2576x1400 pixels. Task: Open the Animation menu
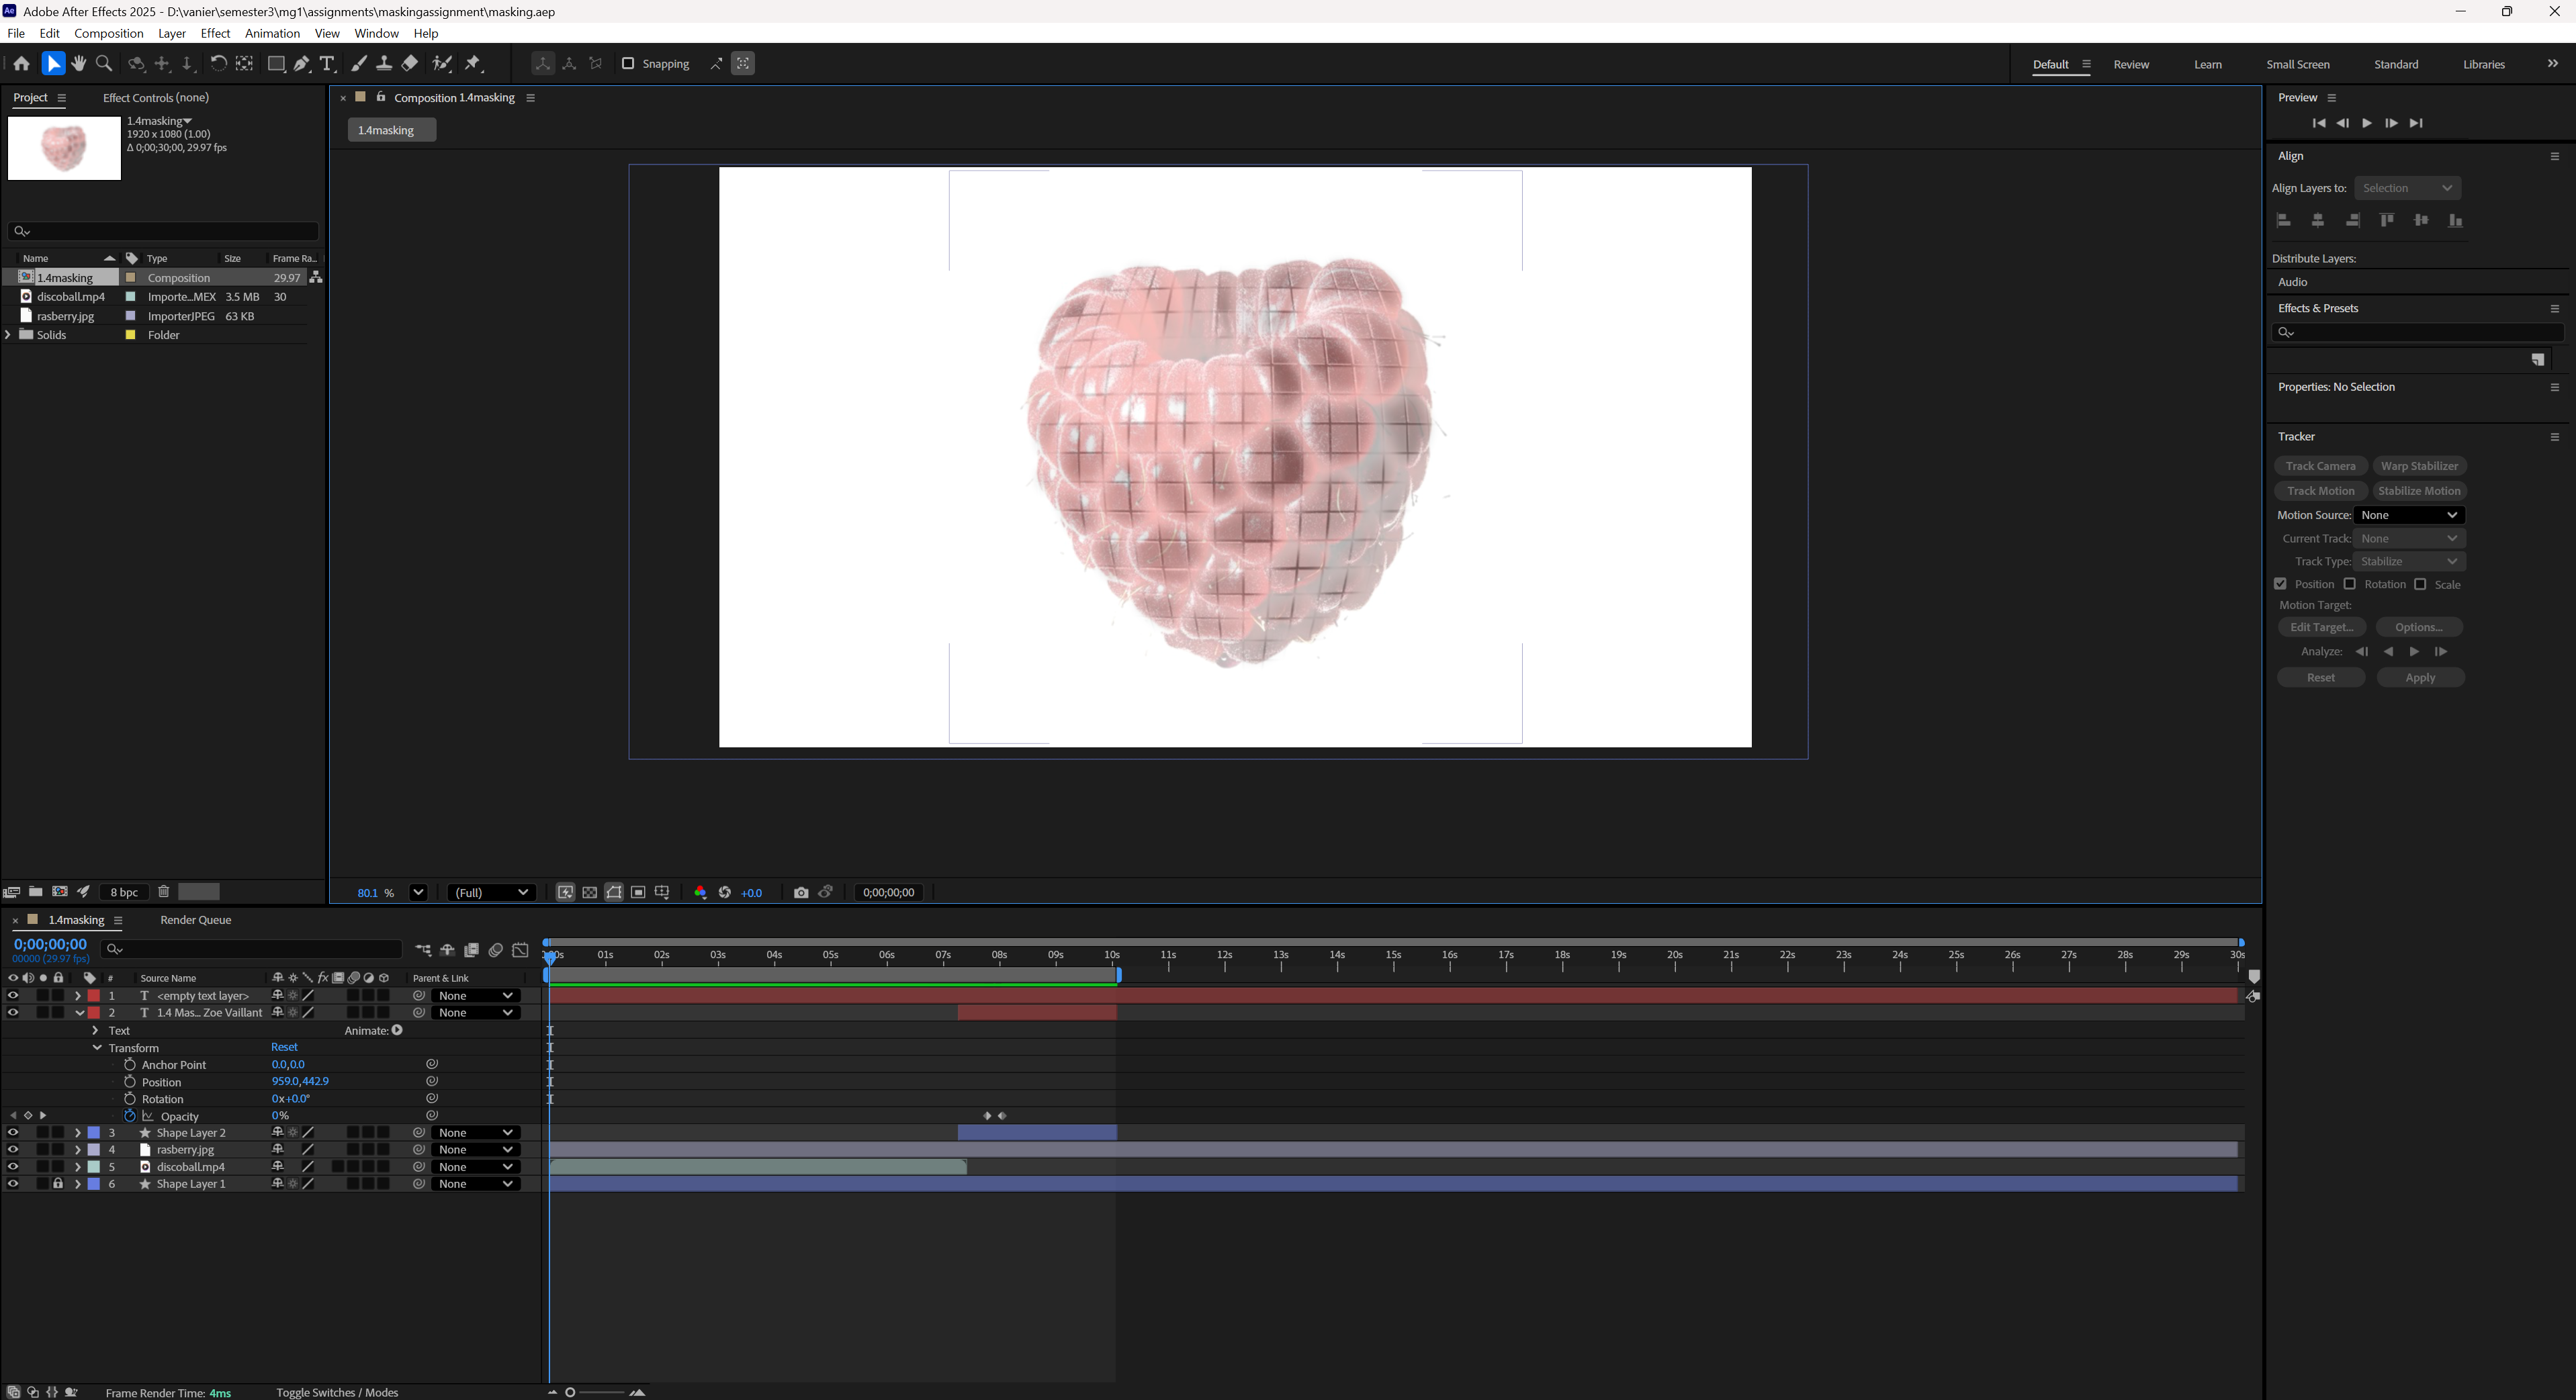point(272,33)
